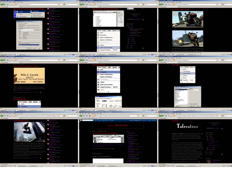Click Hyperlink icon in Insert menu image
Viewport: 232px width, 174px height.
click(181, 80)
